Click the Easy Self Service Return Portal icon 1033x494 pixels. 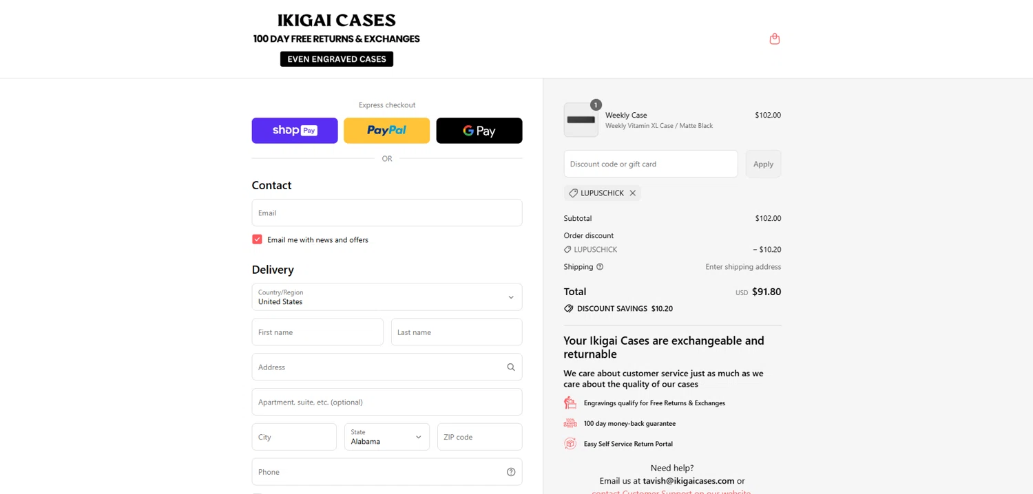[x=570, y=444]
